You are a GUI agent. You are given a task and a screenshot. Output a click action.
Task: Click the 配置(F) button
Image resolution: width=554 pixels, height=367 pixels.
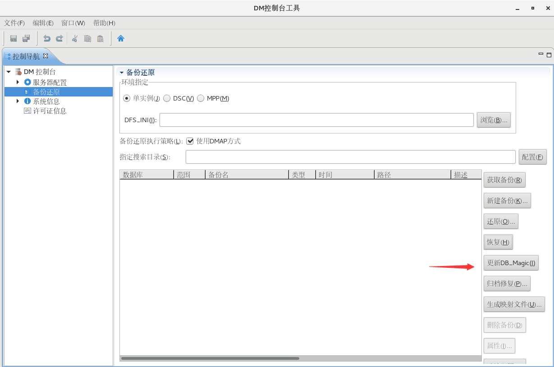point(533,157)
